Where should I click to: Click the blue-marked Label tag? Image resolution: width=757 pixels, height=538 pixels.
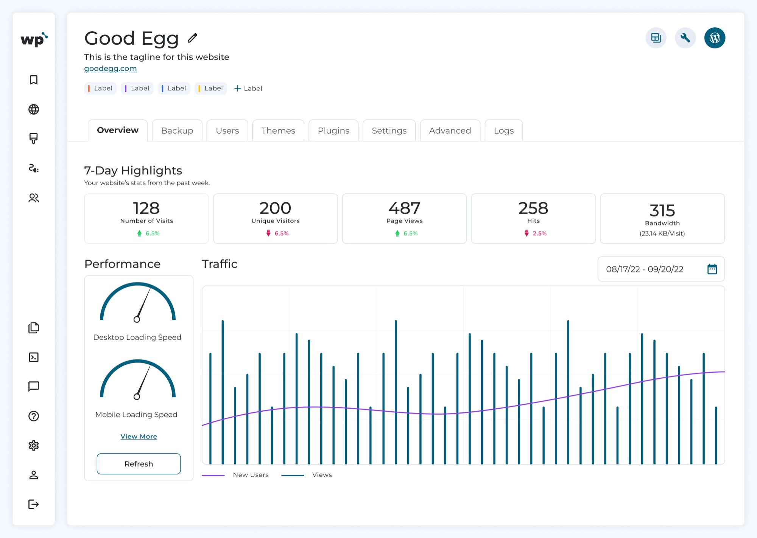[x=174, y=88]
